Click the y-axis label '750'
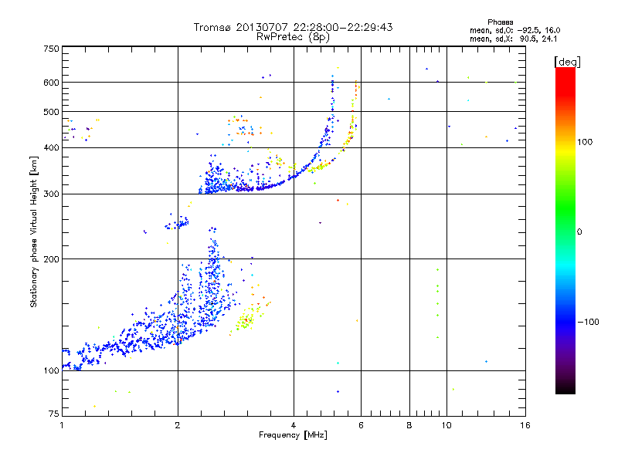This screenshot has width=618, height=463. (51, 49)
